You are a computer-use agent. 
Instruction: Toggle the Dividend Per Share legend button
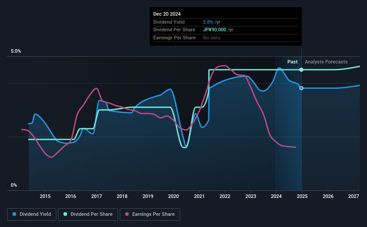pyautogui.click(x=88, y=214)
